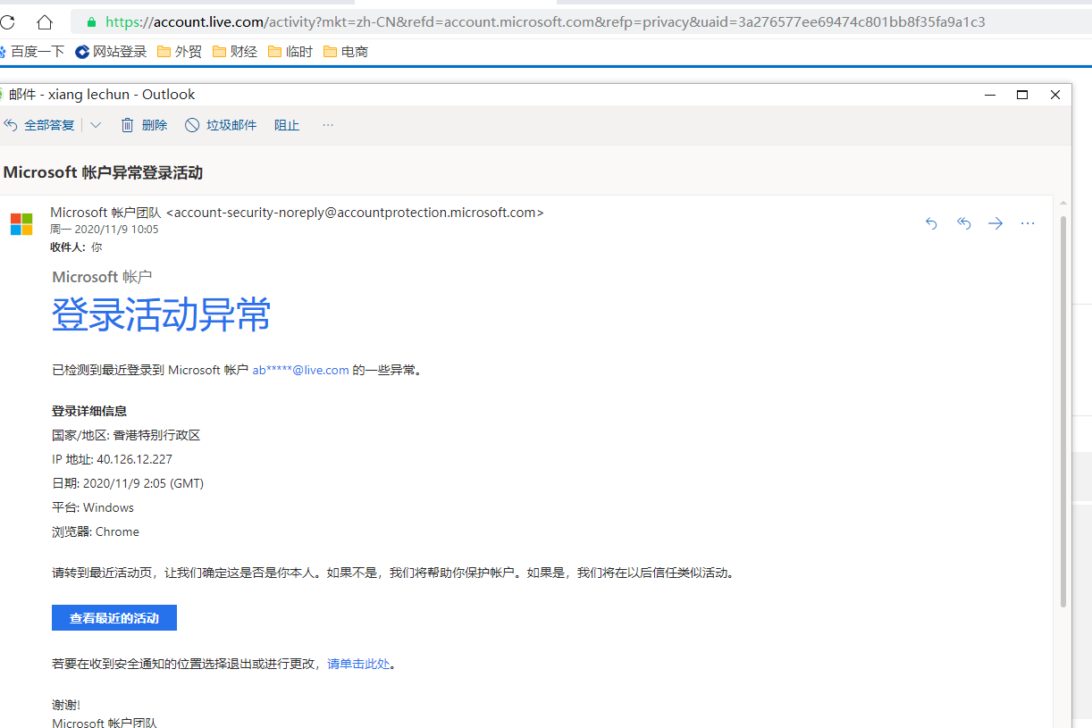Click the 浏览器: Chrome line

(96, 531)
